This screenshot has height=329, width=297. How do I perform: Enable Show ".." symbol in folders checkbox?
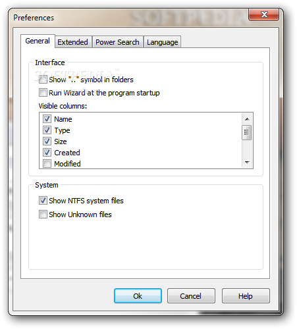[x=43, y=80]
